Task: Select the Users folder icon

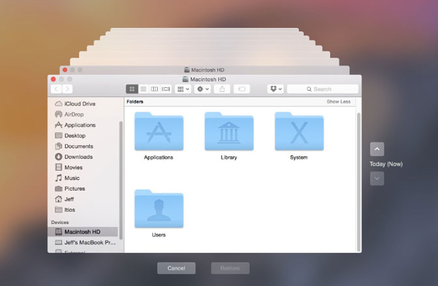Action: click(159, 209)
